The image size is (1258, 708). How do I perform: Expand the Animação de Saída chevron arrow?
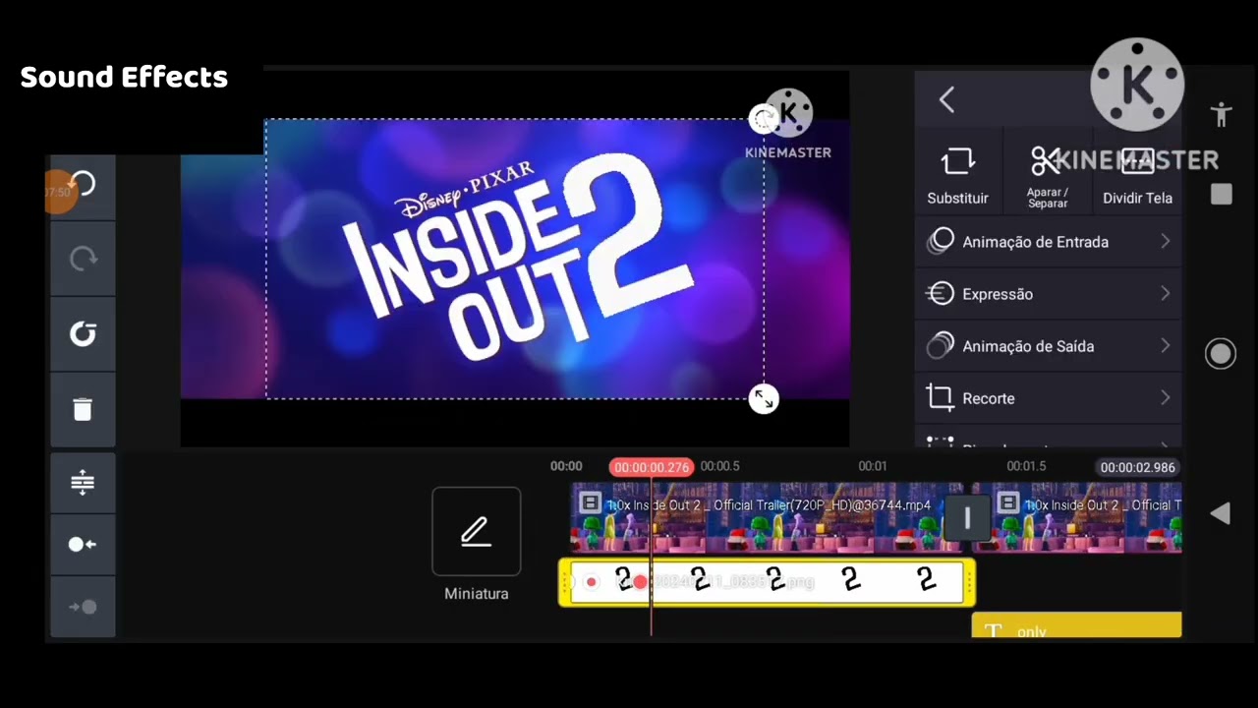[x=1166, y=346]
